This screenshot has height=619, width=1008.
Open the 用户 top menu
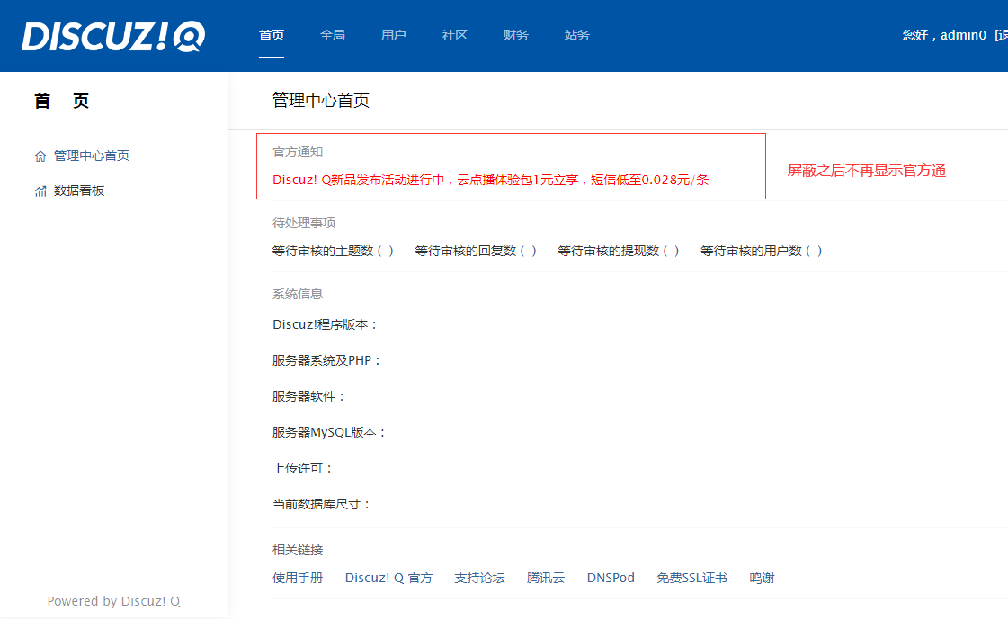coord(394,35)
